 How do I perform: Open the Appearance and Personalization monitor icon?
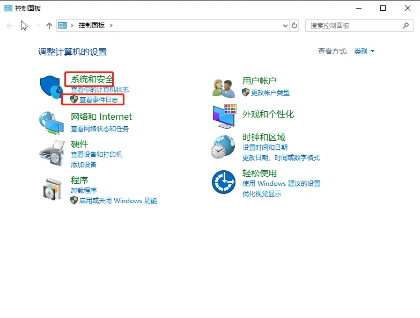(x=224, y=115)
